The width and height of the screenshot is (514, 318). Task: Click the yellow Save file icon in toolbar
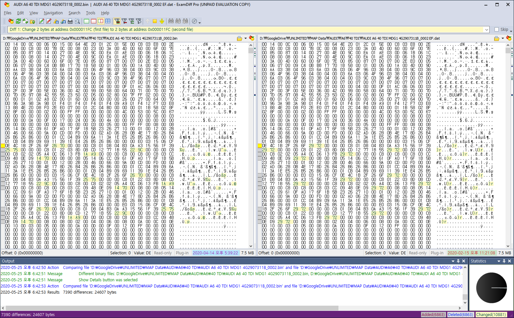click(x=56, y=21)
